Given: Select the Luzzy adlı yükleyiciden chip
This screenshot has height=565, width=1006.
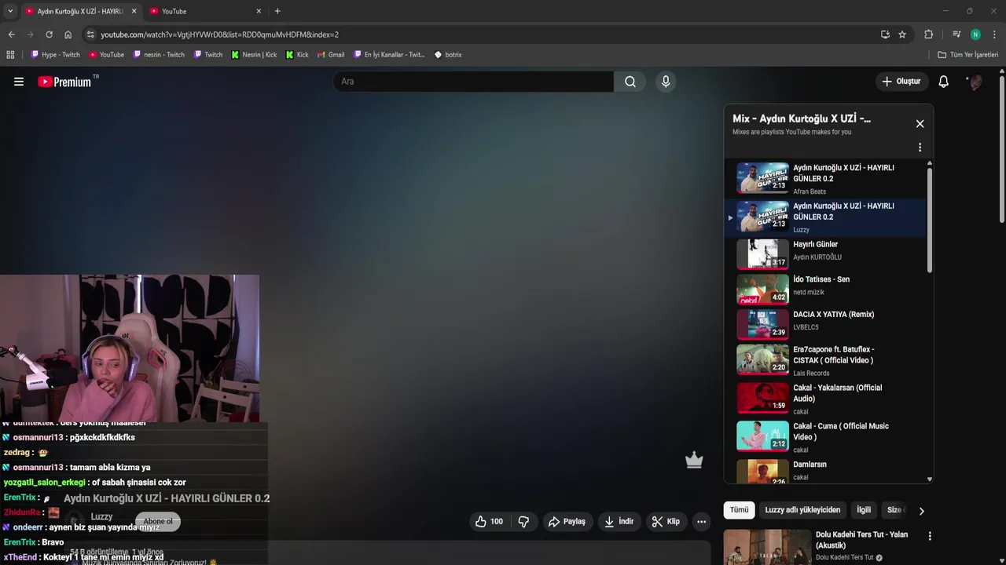Looking at the screenshot, I should pyautogui.click(x=802, y=510).
